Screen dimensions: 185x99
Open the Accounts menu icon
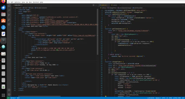[x=9, y=90]
